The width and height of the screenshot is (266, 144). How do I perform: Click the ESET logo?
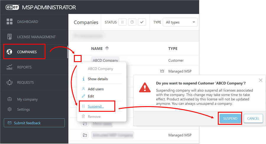click(x=12, y=7)
